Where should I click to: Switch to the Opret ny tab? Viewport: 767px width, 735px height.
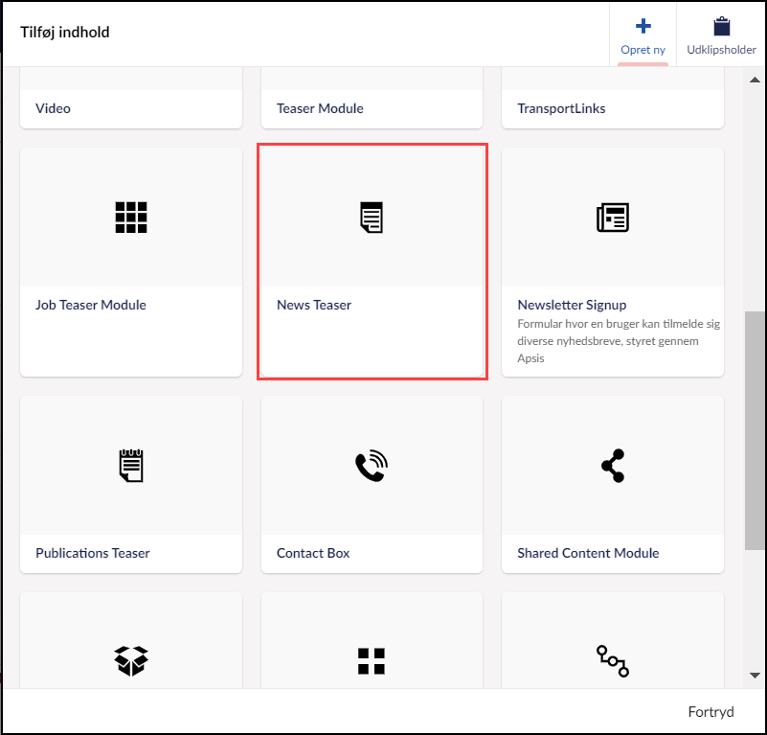click(643, 35)
